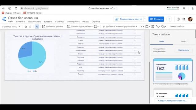This screenshot has width=196, height=110.
Task: Click table row Пятый элемент
Action: pos(105,50)
